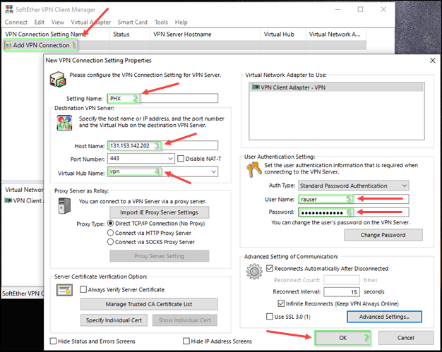442x352 pixels.
Task: Click the Destination VPN Server people icon
Action: 64,123
